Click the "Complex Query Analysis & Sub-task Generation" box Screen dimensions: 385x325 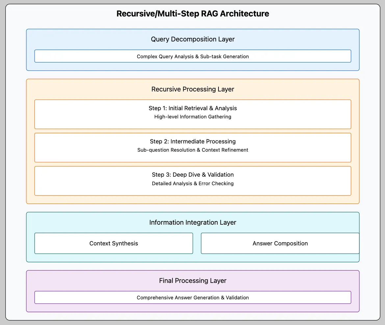click(192, 56)
